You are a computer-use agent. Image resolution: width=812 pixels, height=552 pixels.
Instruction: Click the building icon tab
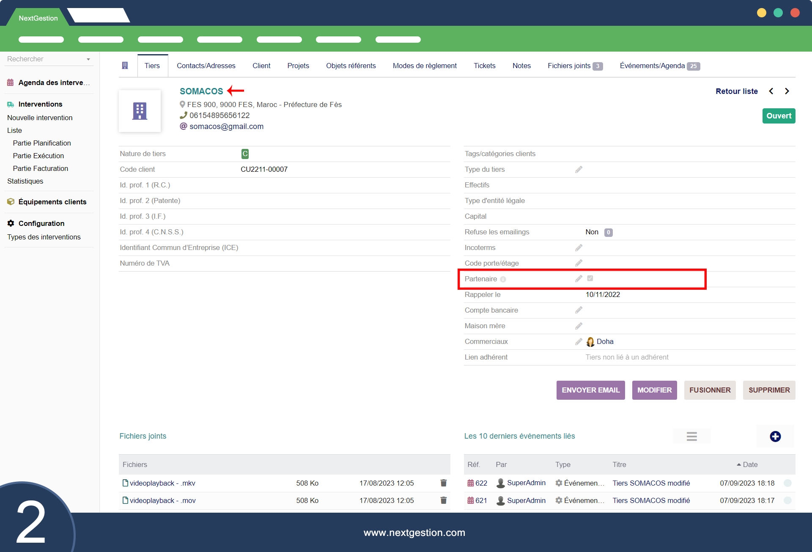[125, 66]
